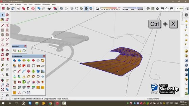Click the first Curviloft tool icon
The height and width of the screenshot is (106, 189).
coord(15,50)
